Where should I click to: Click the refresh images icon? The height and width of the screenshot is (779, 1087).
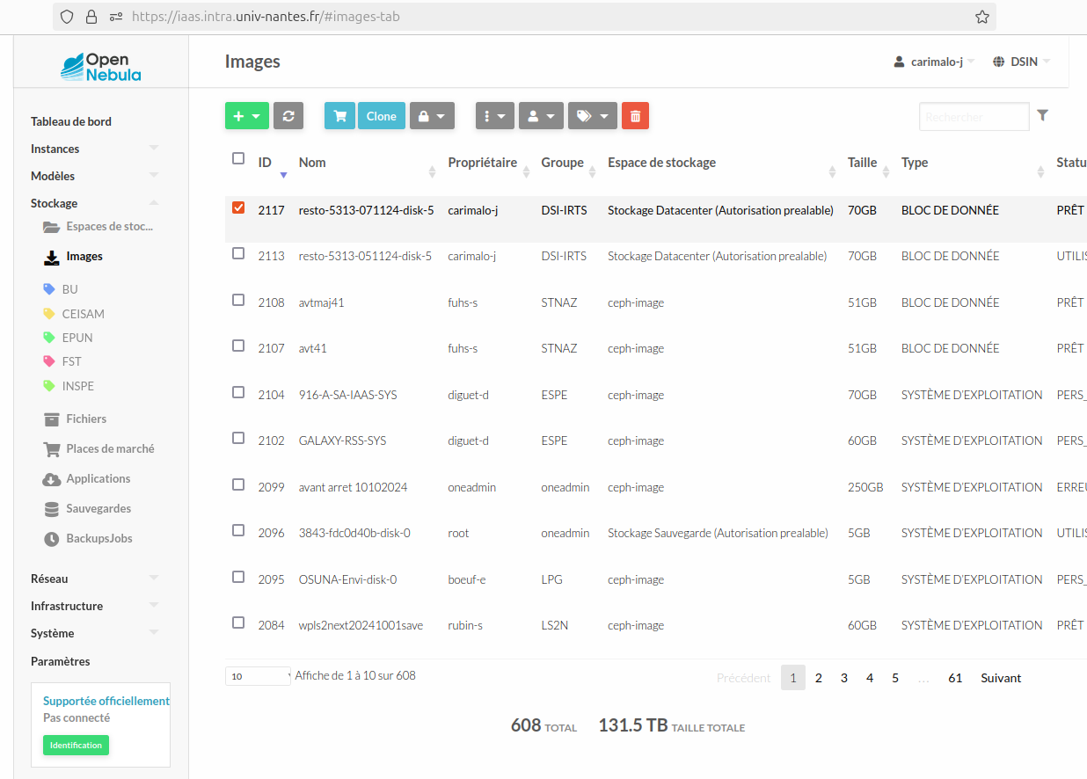[x=288, y=115]
